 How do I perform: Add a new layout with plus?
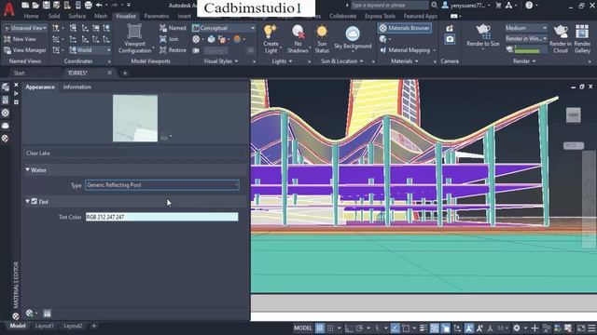tap(93, 326)
